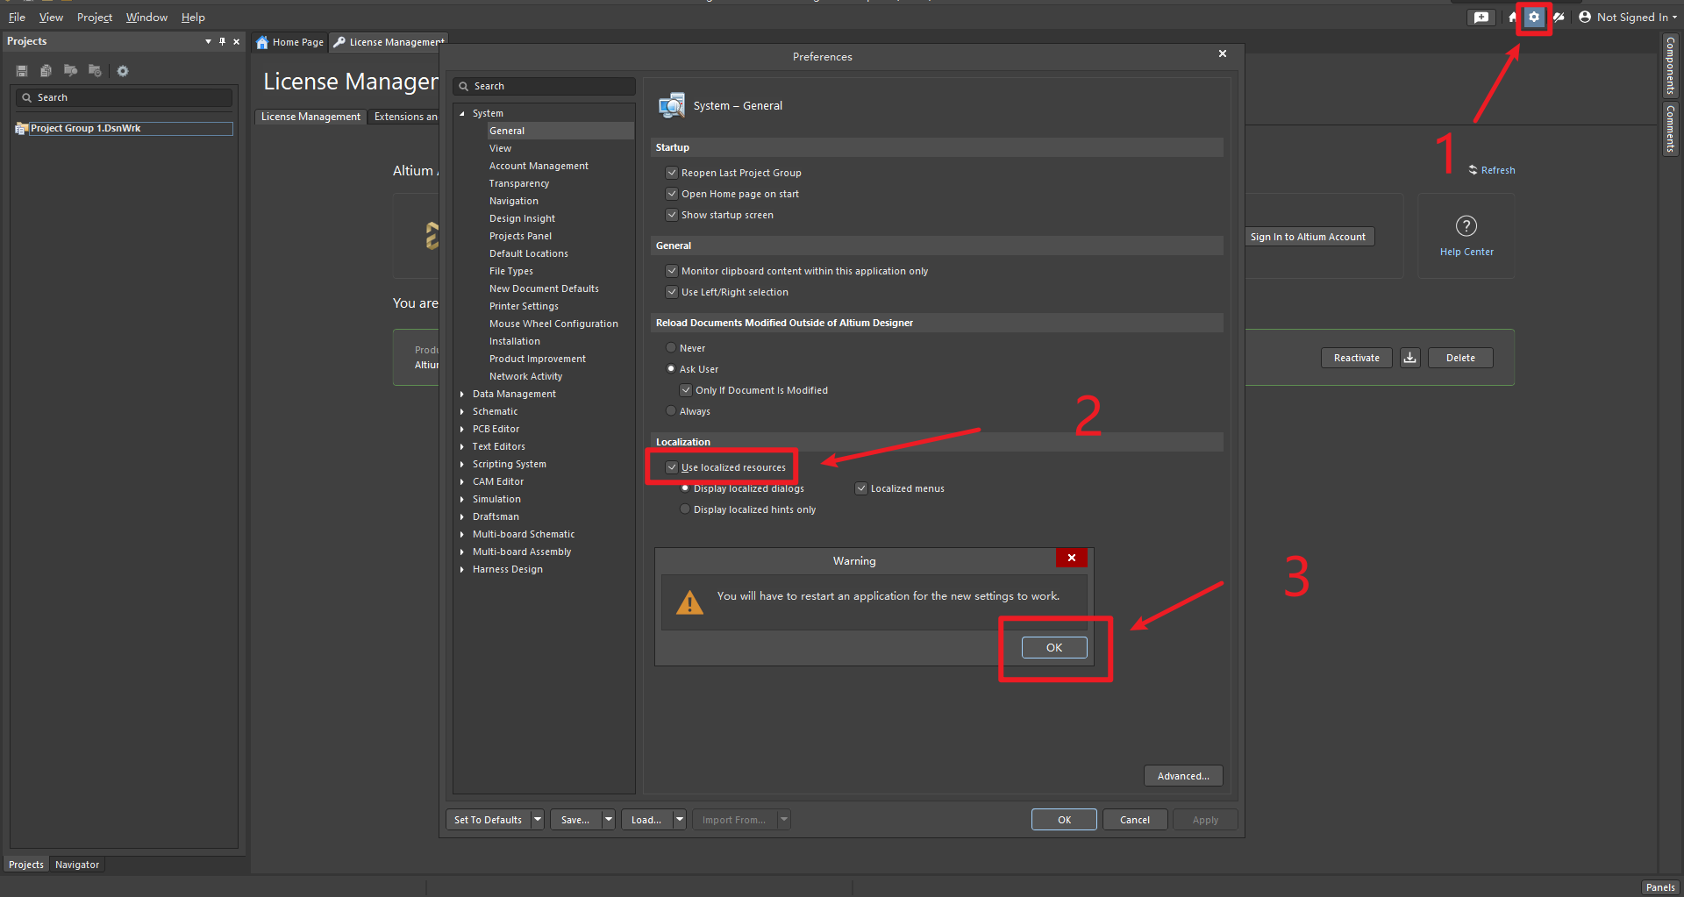Click the Save icon in Projects toolbar
Image resolution: width=1684 pixels, height=897 pixels.
22,71
